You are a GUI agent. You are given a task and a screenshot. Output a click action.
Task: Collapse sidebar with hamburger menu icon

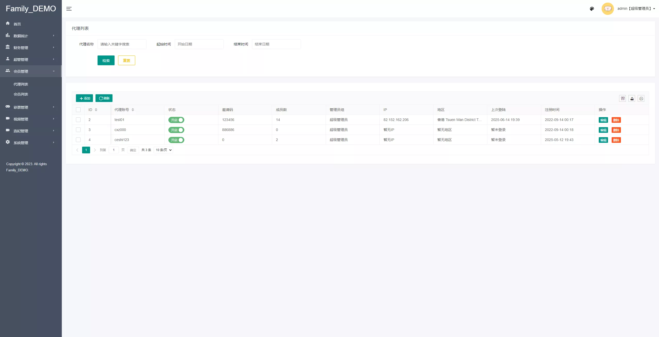[69, 9]
